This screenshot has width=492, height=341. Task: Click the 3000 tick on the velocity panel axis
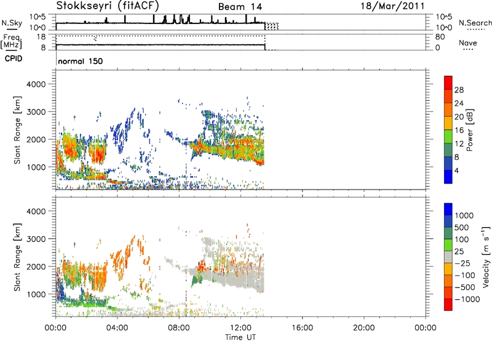tap(36, 239)
